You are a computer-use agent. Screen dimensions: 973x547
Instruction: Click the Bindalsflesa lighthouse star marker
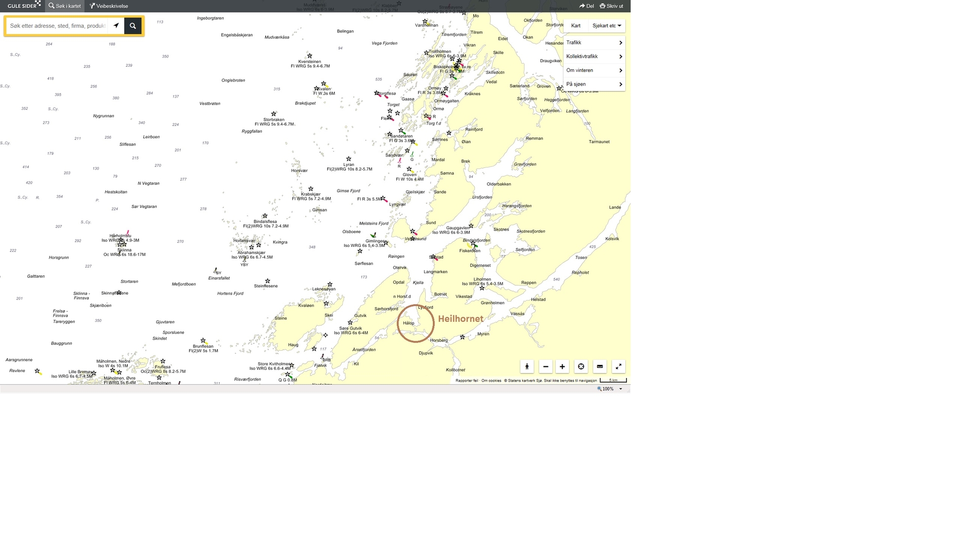click(265, 216)
